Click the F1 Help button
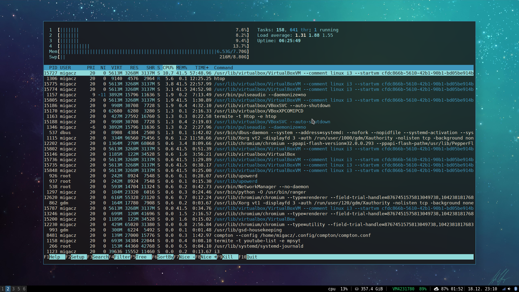519x292 pixels. 54,257
